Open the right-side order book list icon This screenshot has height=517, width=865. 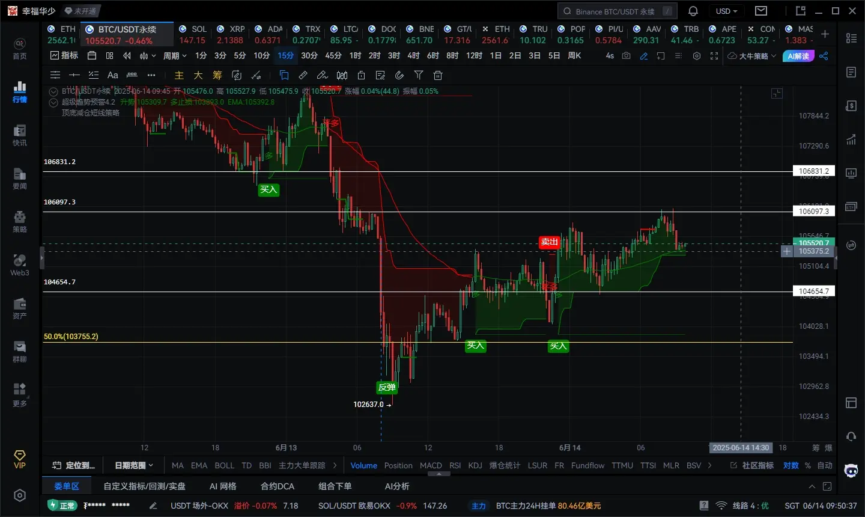click(x=851, y=38)
